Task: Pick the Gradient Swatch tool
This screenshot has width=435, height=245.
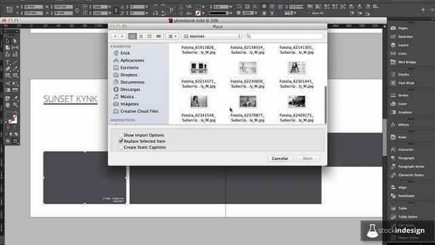Action: click(7, 90)
